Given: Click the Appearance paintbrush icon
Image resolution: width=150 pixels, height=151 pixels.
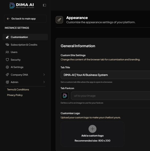Looking at the screenshot, I should (59, 20).
